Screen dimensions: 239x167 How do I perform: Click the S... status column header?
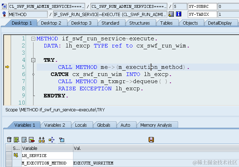17,148
